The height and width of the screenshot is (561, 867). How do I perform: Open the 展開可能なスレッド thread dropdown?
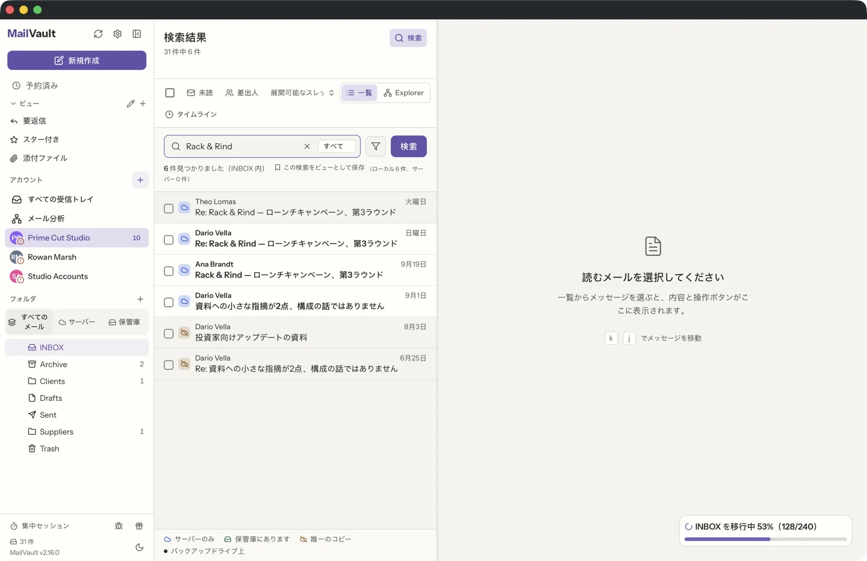coord(302,93)
